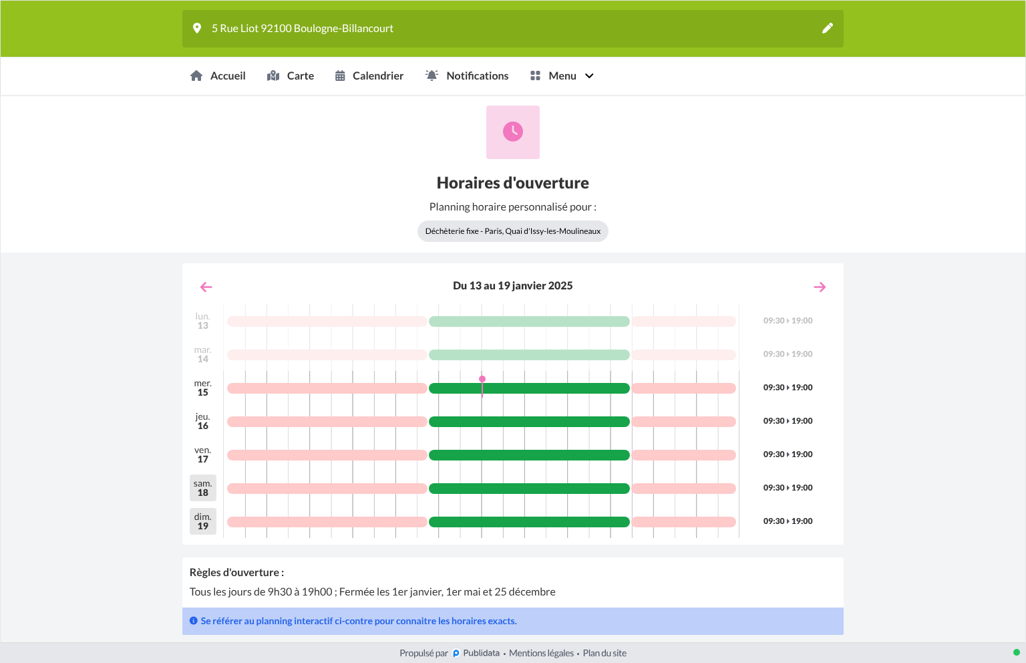Click the Mentions légales footer link
The width and height of the screenshot is (1026, 663).
[541, 653]
